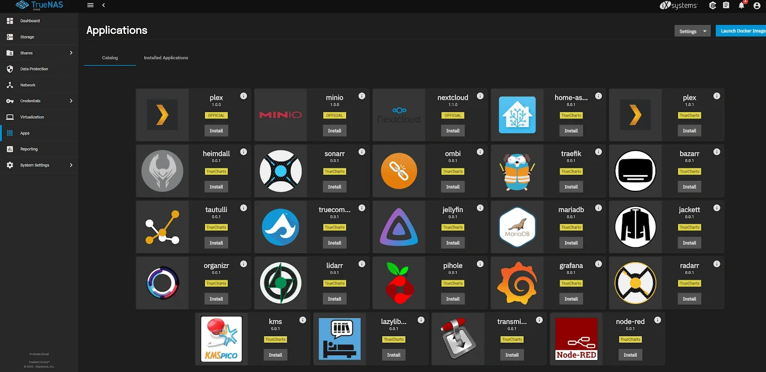This screenshot has width=766, height=372.
Task: Install the radarr application
Action: pos(689,299)
